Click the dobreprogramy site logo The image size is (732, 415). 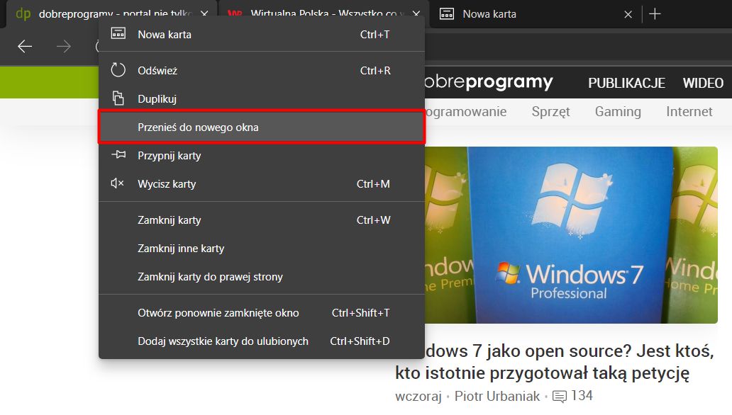pos(489,82)
